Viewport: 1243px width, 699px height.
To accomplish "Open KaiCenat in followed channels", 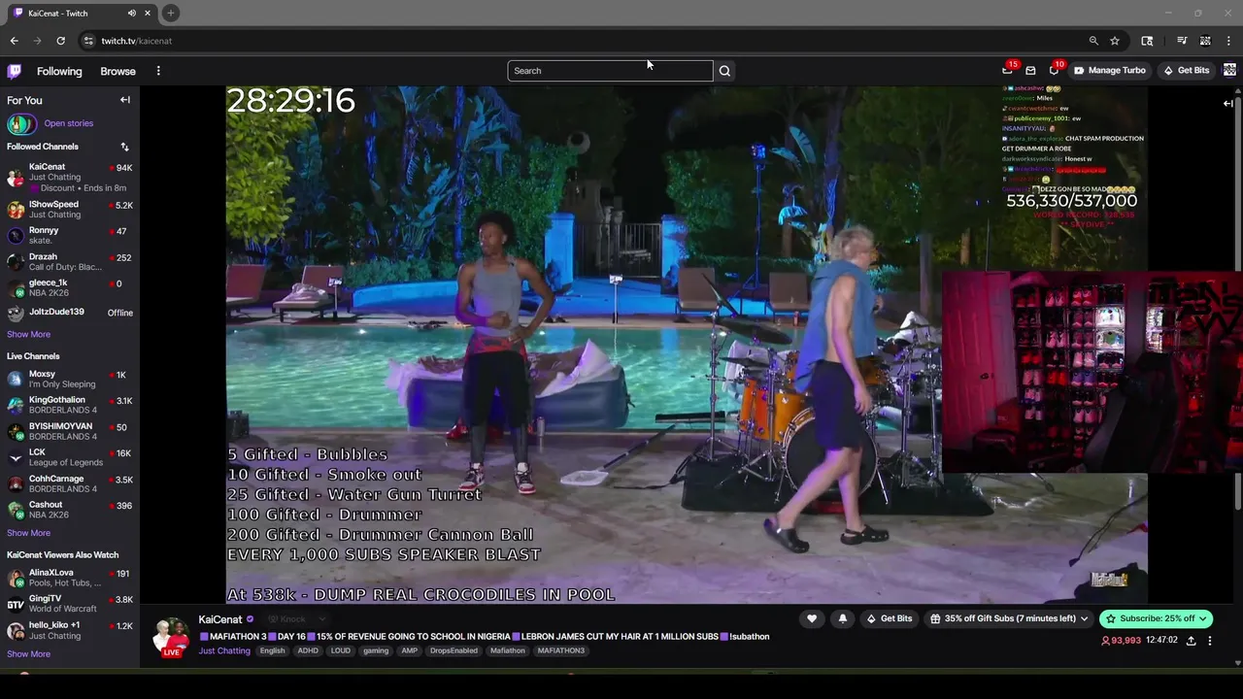I will pyautogui.click(x=70, y=177).
